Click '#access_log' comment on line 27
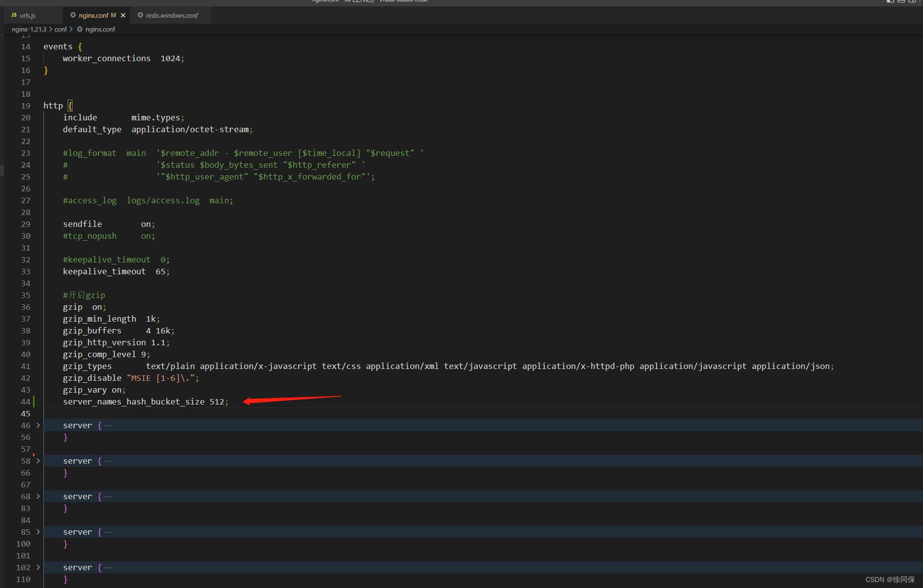 89,200
